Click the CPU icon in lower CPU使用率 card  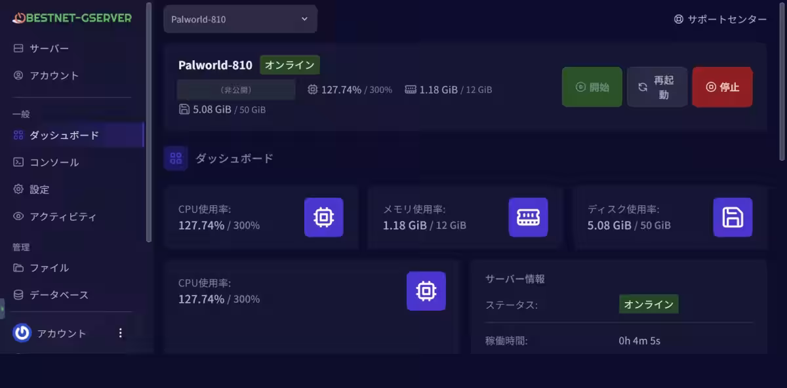(426, 291)
